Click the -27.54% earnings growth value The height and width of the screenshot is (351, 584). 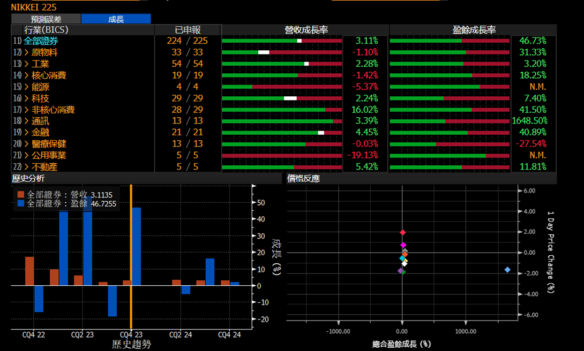(531, 143)
